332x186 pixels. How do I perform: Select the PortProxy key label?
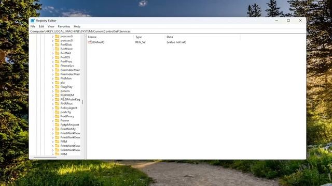pyautogui.click(x=67, y=116)
